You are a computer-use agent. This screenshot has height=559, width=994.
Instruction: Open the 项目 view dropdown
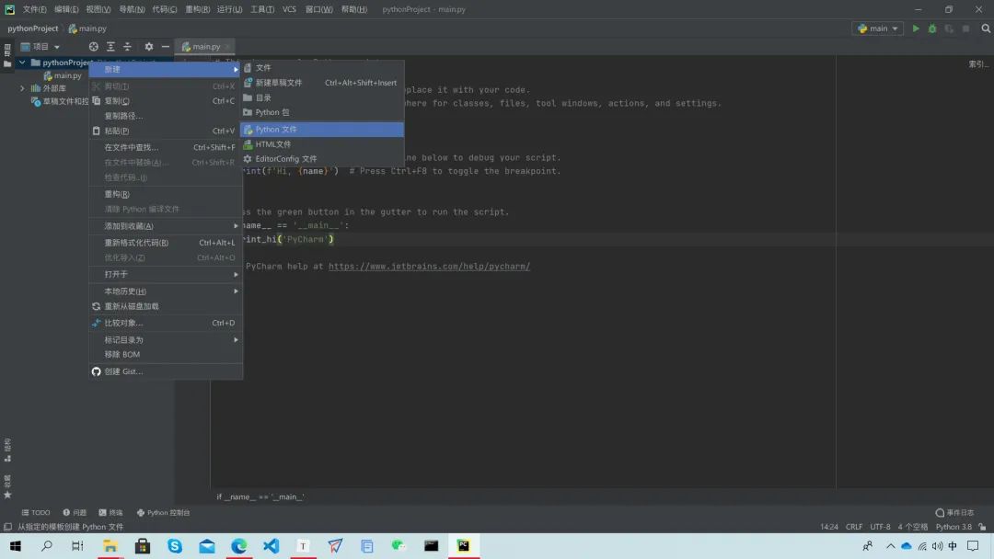(40, 47)
